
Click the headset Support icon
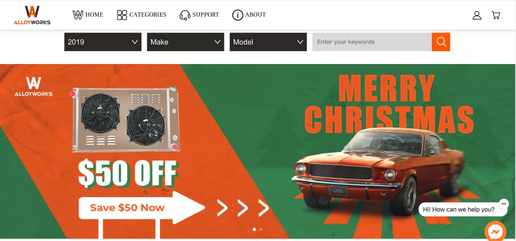(x=185, y=15)
